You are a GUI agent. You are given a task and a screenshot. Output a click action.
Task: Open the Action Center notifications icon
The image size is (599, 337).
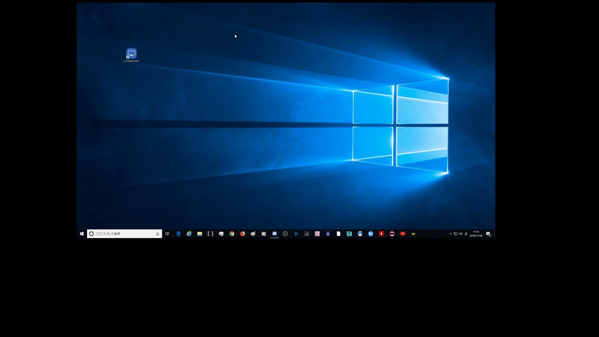point(488,234)
